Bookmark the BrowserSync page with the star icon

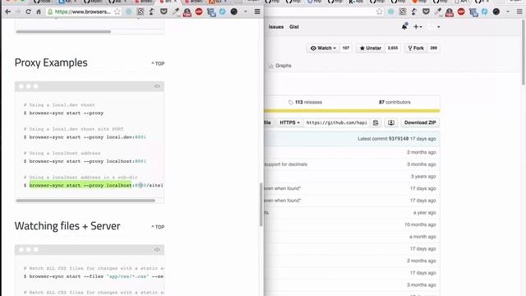coord(117,12)
